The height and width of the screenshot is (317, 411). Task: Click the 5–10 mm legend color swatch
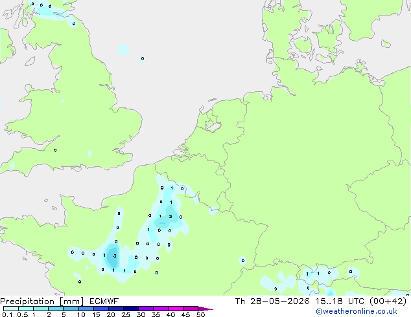pyautogui.click(x=71, y=309)
